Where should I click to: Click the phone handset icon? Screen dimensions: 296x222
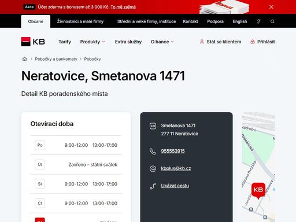pyautogui.click(x=153, y=151)
